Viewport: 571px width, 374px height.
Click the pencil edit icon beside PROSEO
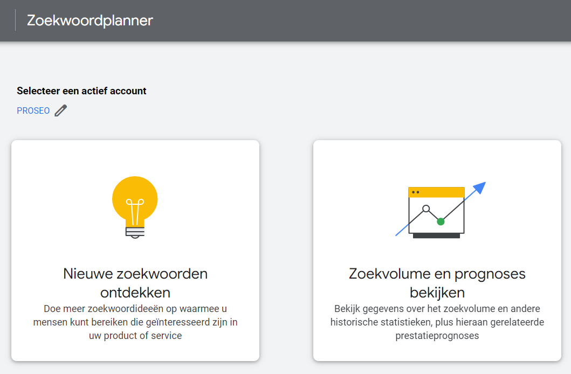61,110
